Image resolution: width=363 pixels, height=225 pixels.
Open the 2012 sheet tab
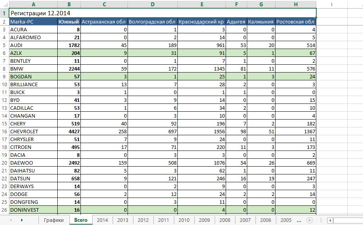tap(143, 220)
